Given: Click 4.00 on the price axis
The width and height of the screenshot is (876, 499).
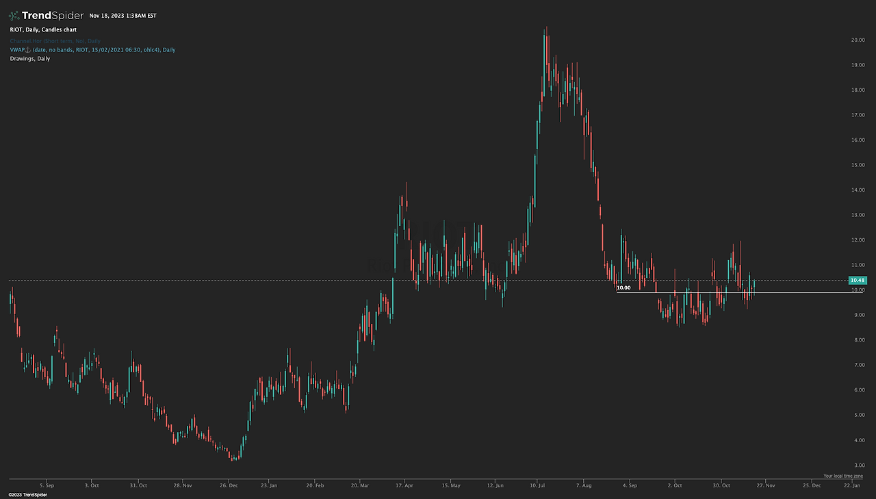Looking at the screenshot, I should [x=858, y=439].
